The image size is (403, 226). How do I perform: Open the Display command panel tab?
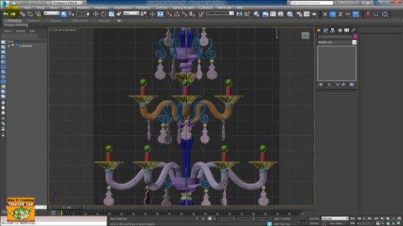coord(347,30)
